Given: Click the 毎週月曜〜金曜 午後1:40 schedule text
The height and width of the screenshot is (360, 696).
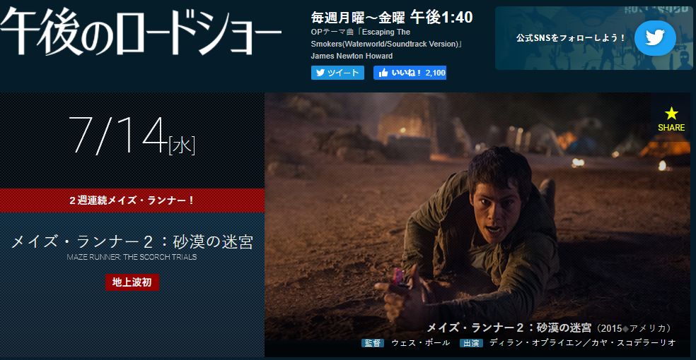Looking at the screenshot, I should [392, 17].
